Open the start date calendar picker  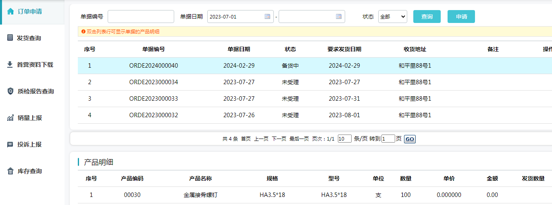click(267, 17)
